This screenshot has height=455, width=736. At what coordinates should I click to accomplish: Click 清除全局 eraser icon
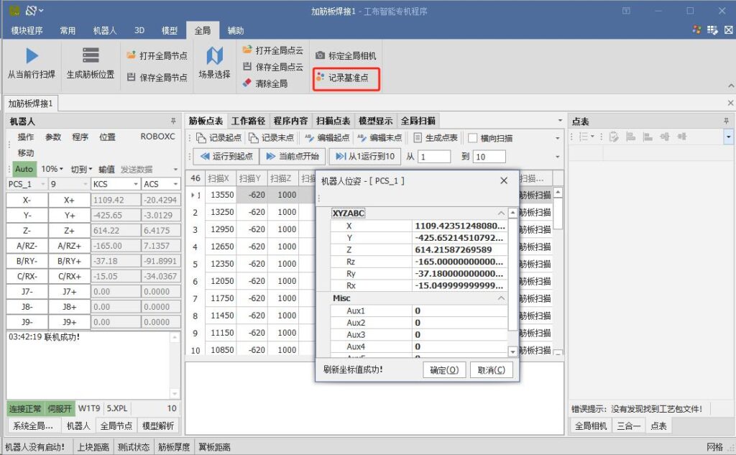point(247,83)
